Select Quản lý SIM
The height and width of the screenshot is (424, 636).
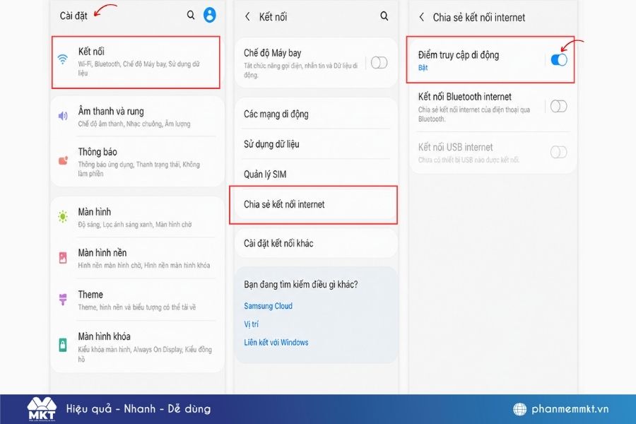click(x=317, y=174)
